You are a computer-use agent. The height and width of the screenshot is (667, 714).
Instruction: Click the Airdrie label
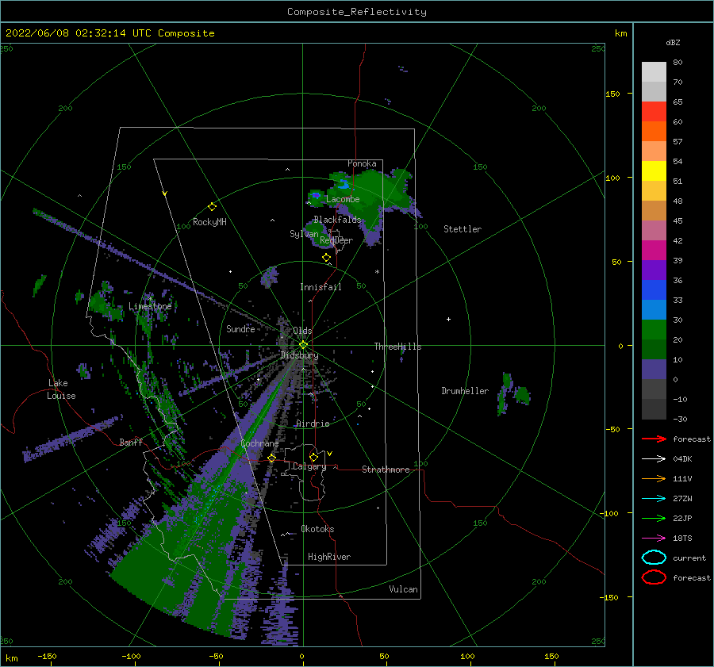tap(313, 424)
